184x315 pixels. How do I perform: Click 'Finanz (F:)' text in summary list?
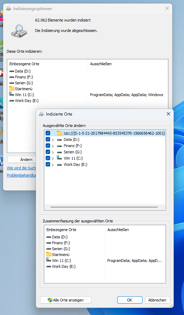[61, 243]
